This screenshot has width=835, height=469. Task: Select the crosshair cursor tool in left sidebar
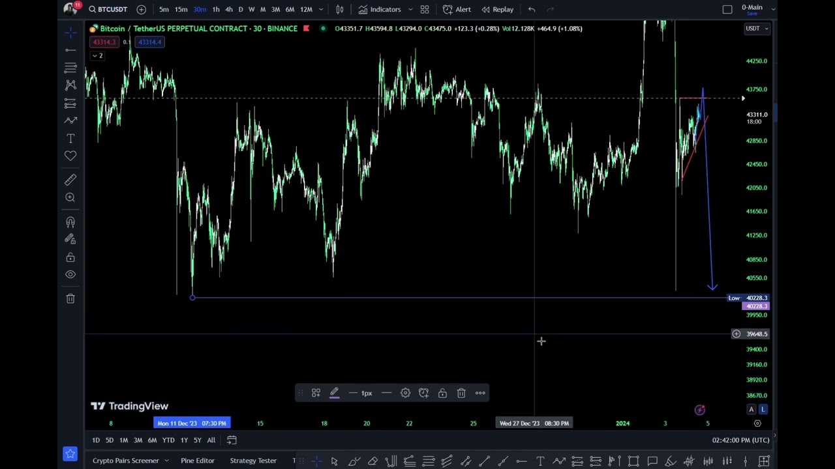[x=70, y=32]
